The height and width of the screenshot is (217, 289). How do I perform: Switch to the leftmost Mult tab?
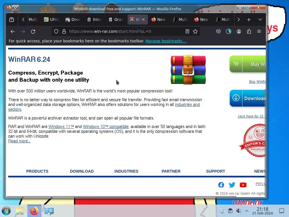click(33, 19)
